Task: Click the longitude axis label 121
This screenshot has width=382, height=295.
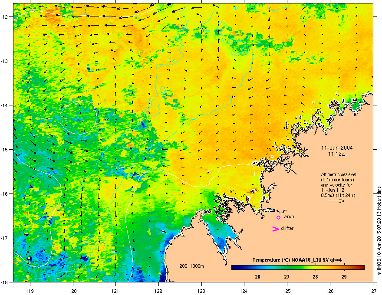Action: click(x=115, y=291)
